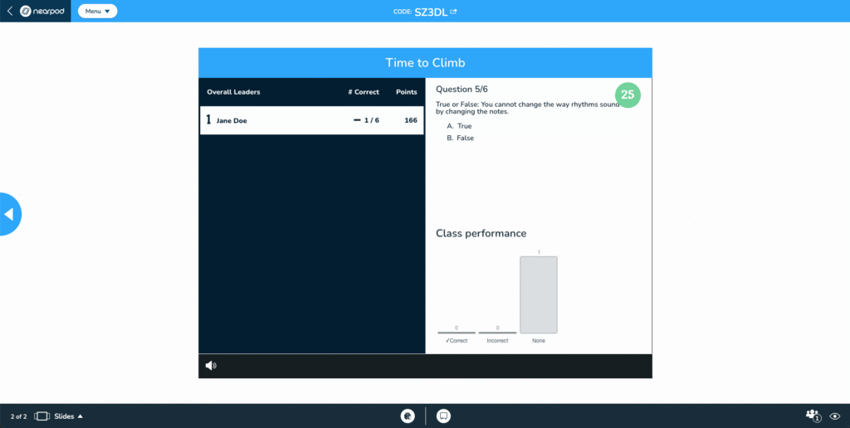The height and width of the screenshot is (428, 850).
Task: Open the Menu dropdown
Action: click(97, 12)
